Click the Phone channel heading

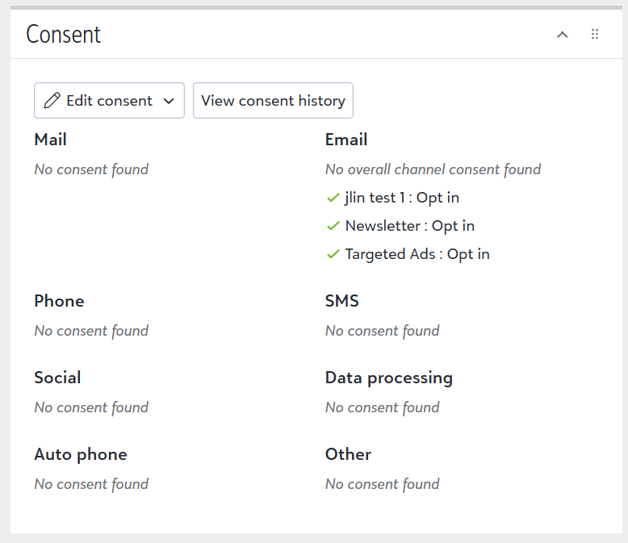click(x=59, y=301)
